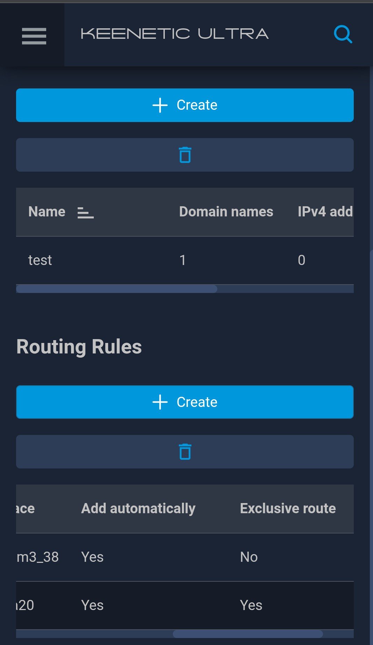Click the IPv4 addresses column header

[325, 212]
